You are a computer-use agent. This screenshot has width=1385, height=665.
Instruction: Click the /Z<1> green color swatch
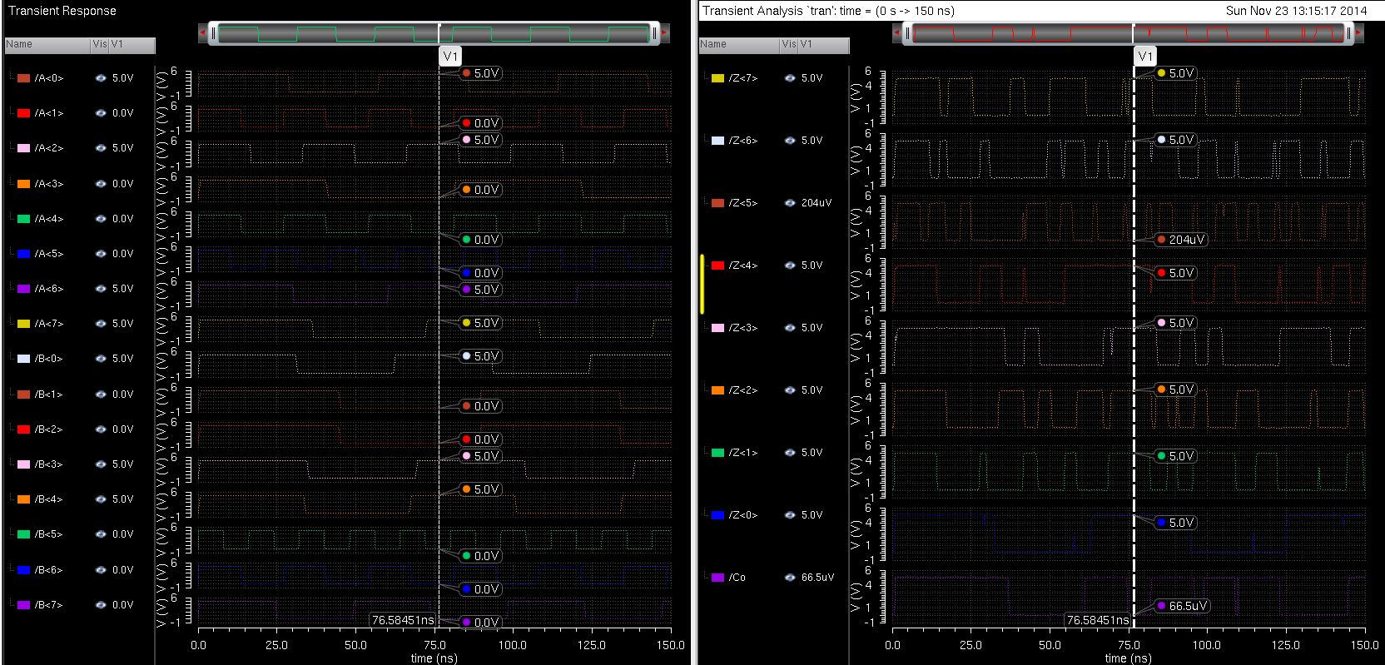pos(717,453)
